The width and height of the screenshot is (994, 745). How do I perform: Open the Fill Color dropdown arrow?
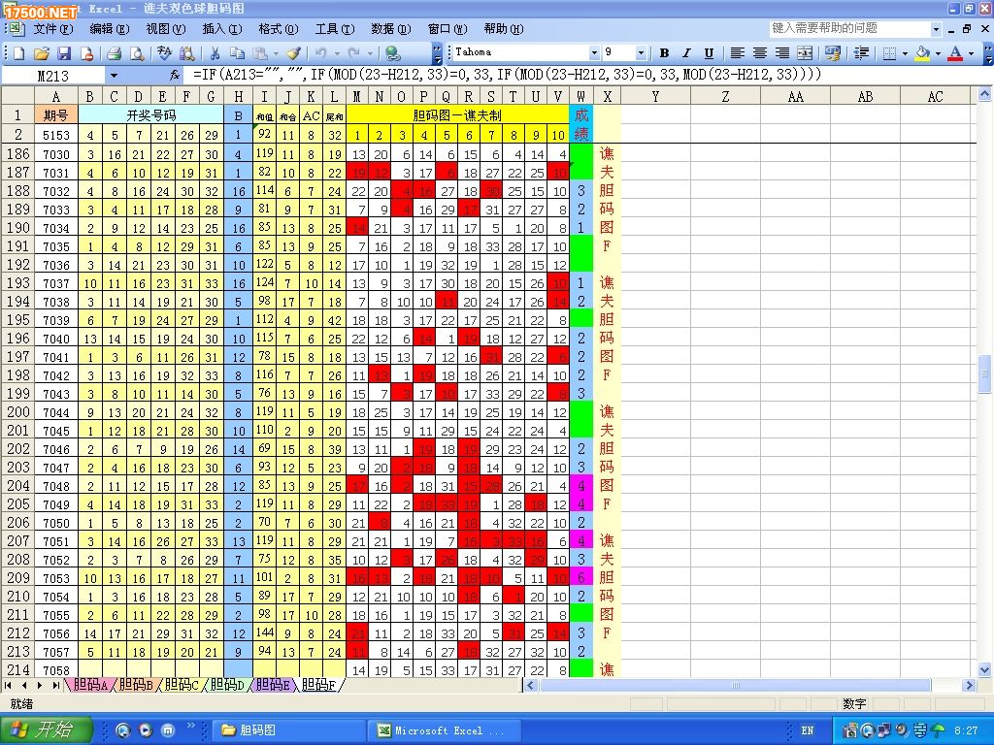(938, 53)
